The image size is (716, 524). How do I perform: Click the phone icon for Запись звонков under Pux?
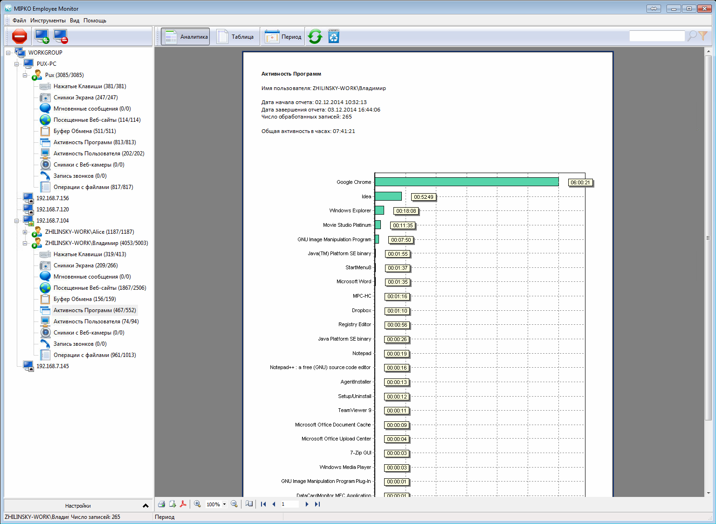click(x=45, y=176)
